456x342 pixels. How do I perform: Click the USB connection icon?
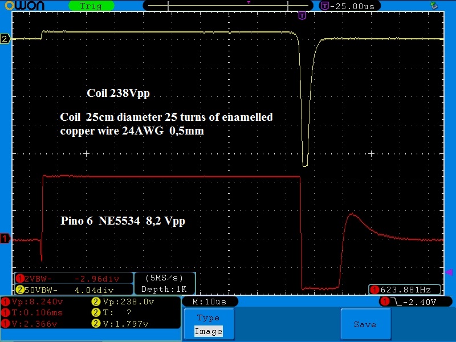pos(434,6)
